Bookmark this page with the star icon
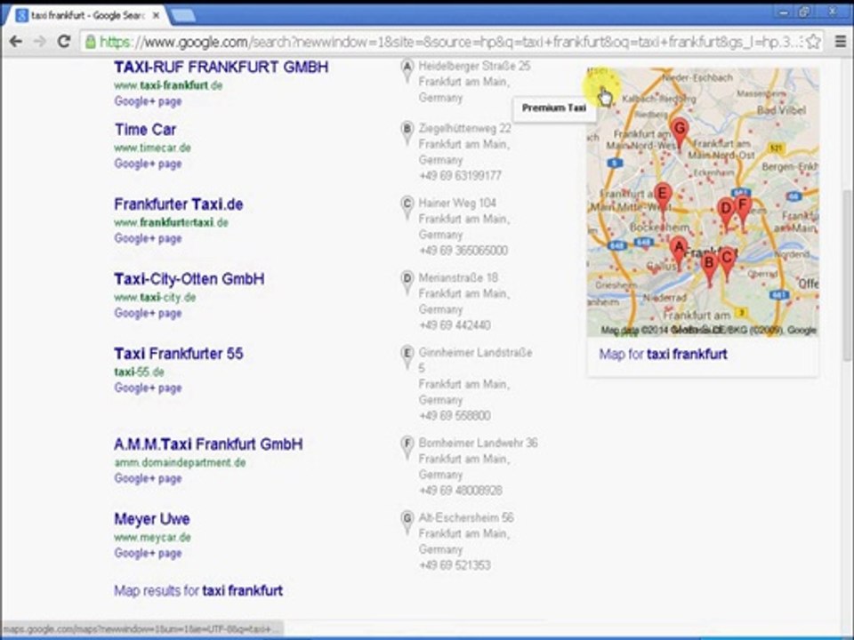Screen dimensions: 854x640 [813, 42]
